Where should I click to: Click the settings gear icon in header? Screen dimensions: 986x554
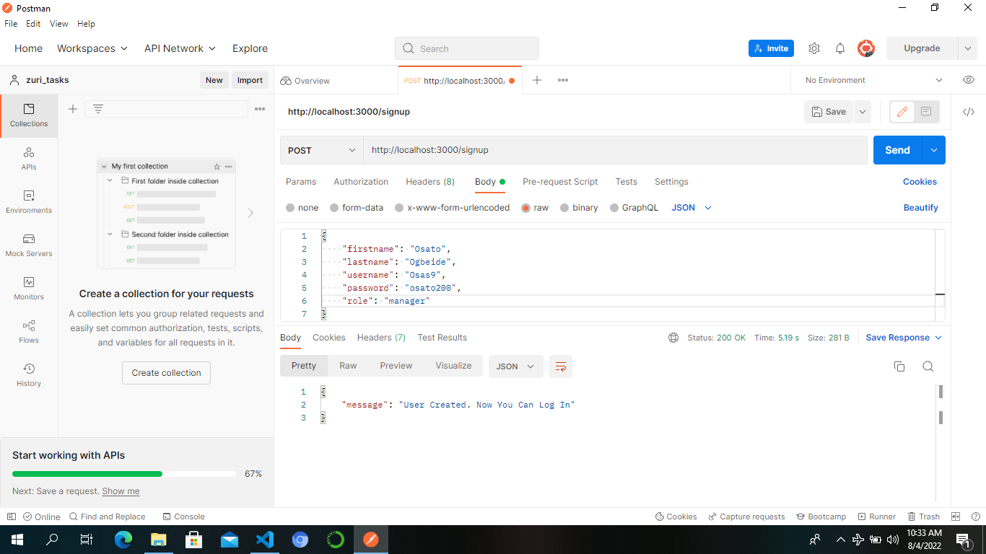pos(814,48)
